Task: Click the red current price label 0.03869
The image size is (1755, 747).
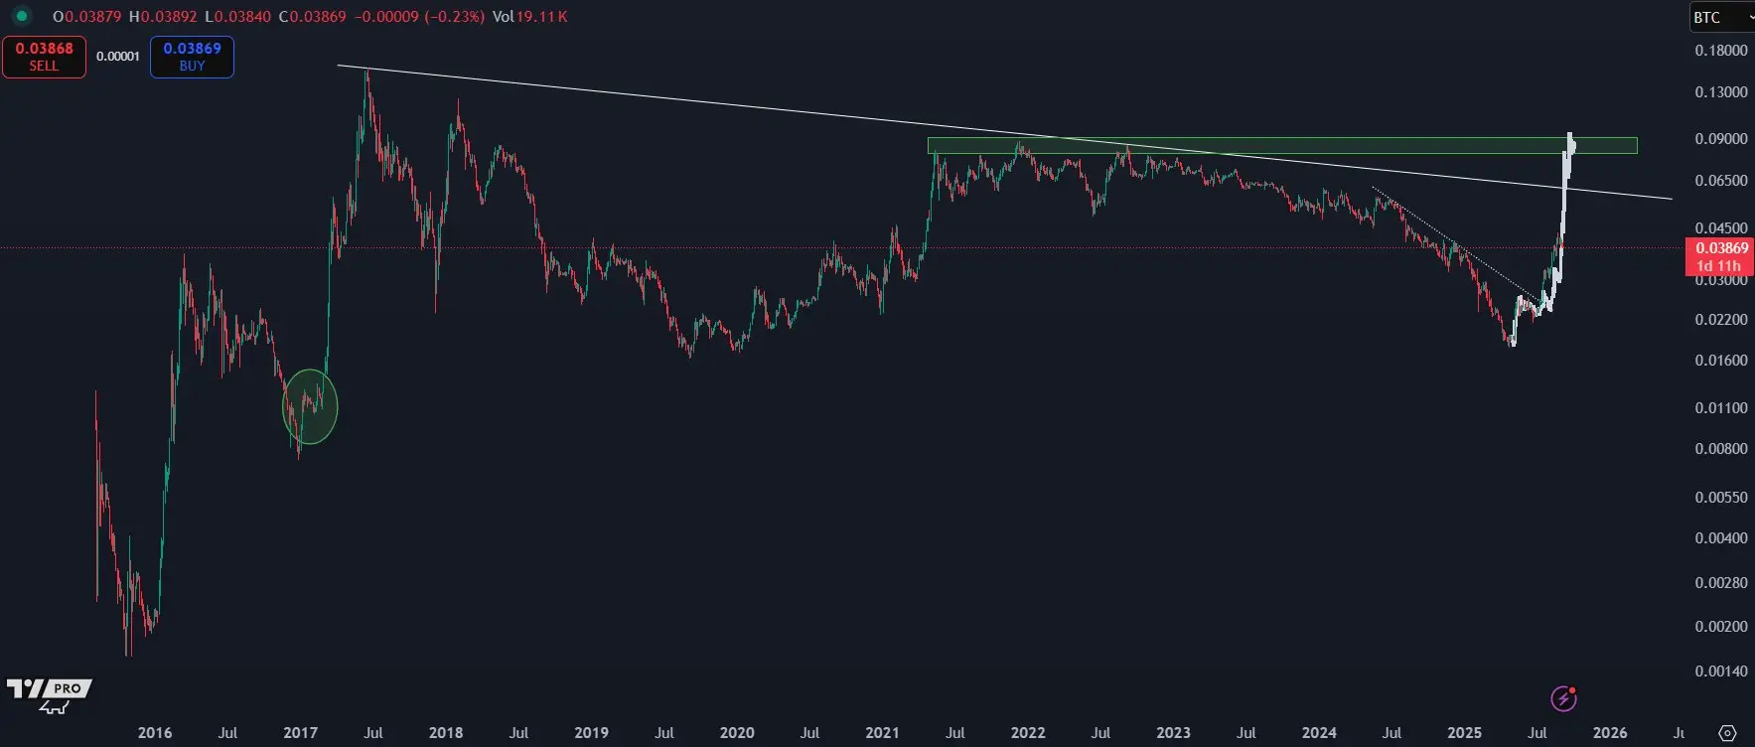Action: [1721, 248]
